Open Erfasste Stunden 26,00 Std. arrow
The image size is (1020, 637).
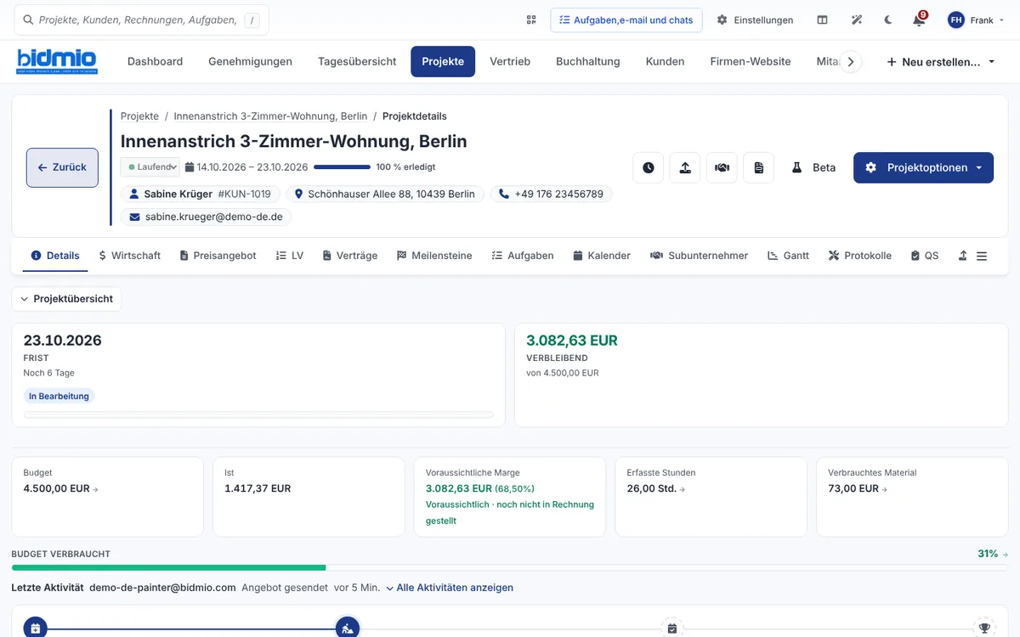(683, 489)
